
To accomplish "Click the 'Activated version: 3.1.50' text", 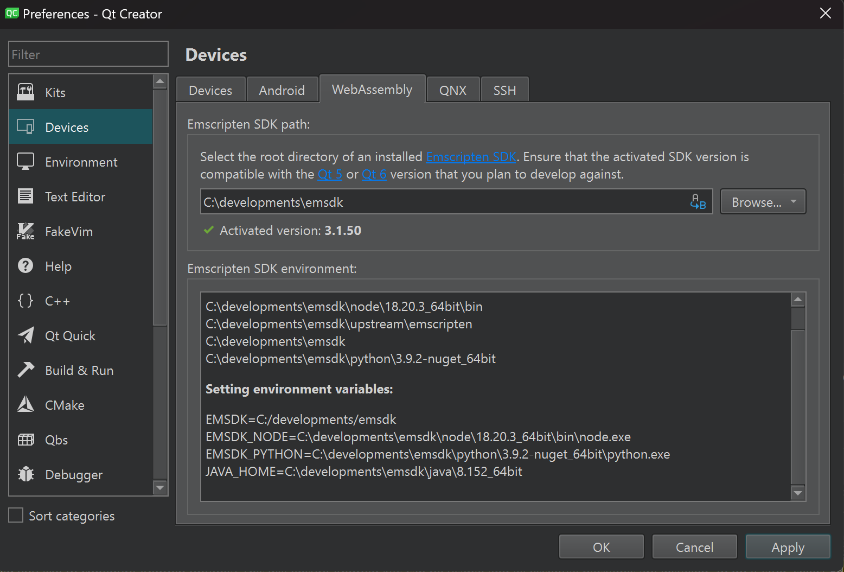I will coord(290,231).
